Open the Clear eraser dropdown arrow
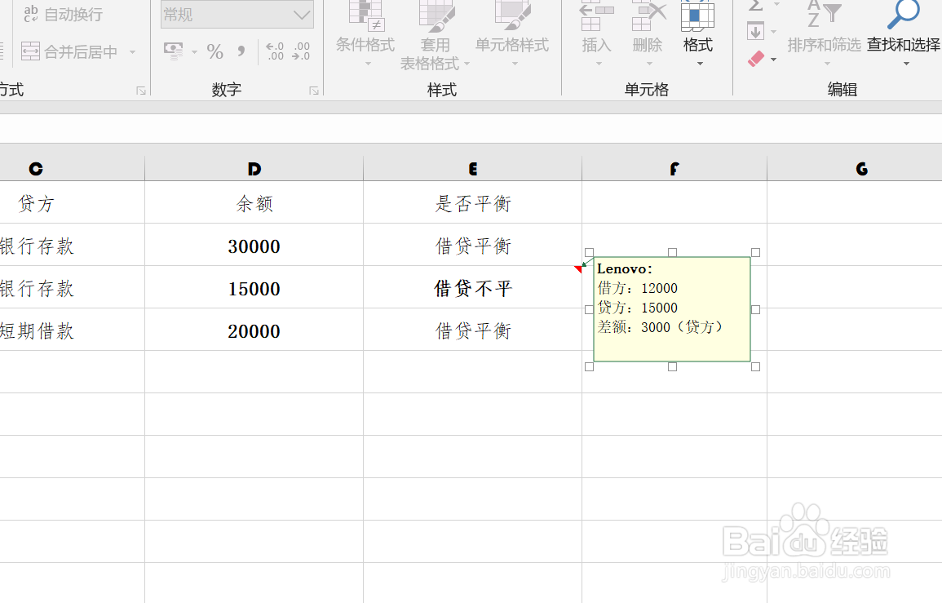Viewport: 942px width, 603px height. [x=774, y=59]
